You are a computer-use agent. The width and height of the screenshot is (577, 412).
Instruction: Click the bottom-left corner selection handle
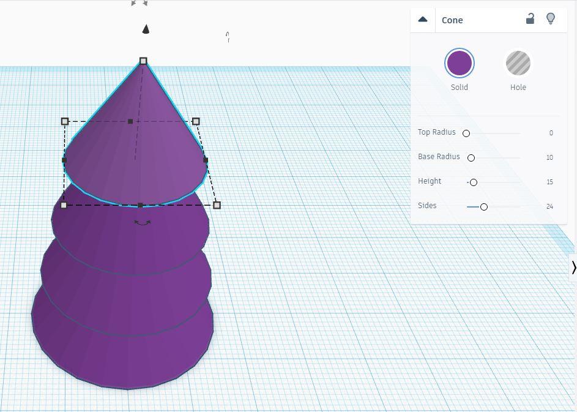64,205
